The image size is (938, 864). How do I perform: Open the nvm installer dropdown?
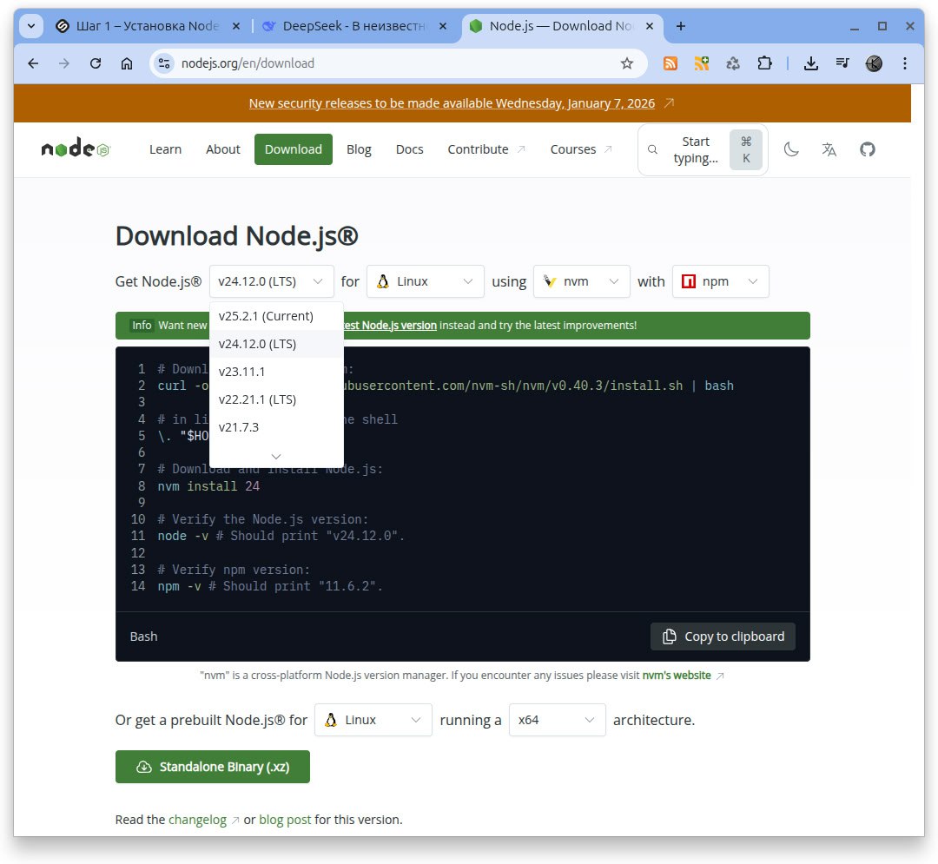pyautogui.click(x=581, y=281)
